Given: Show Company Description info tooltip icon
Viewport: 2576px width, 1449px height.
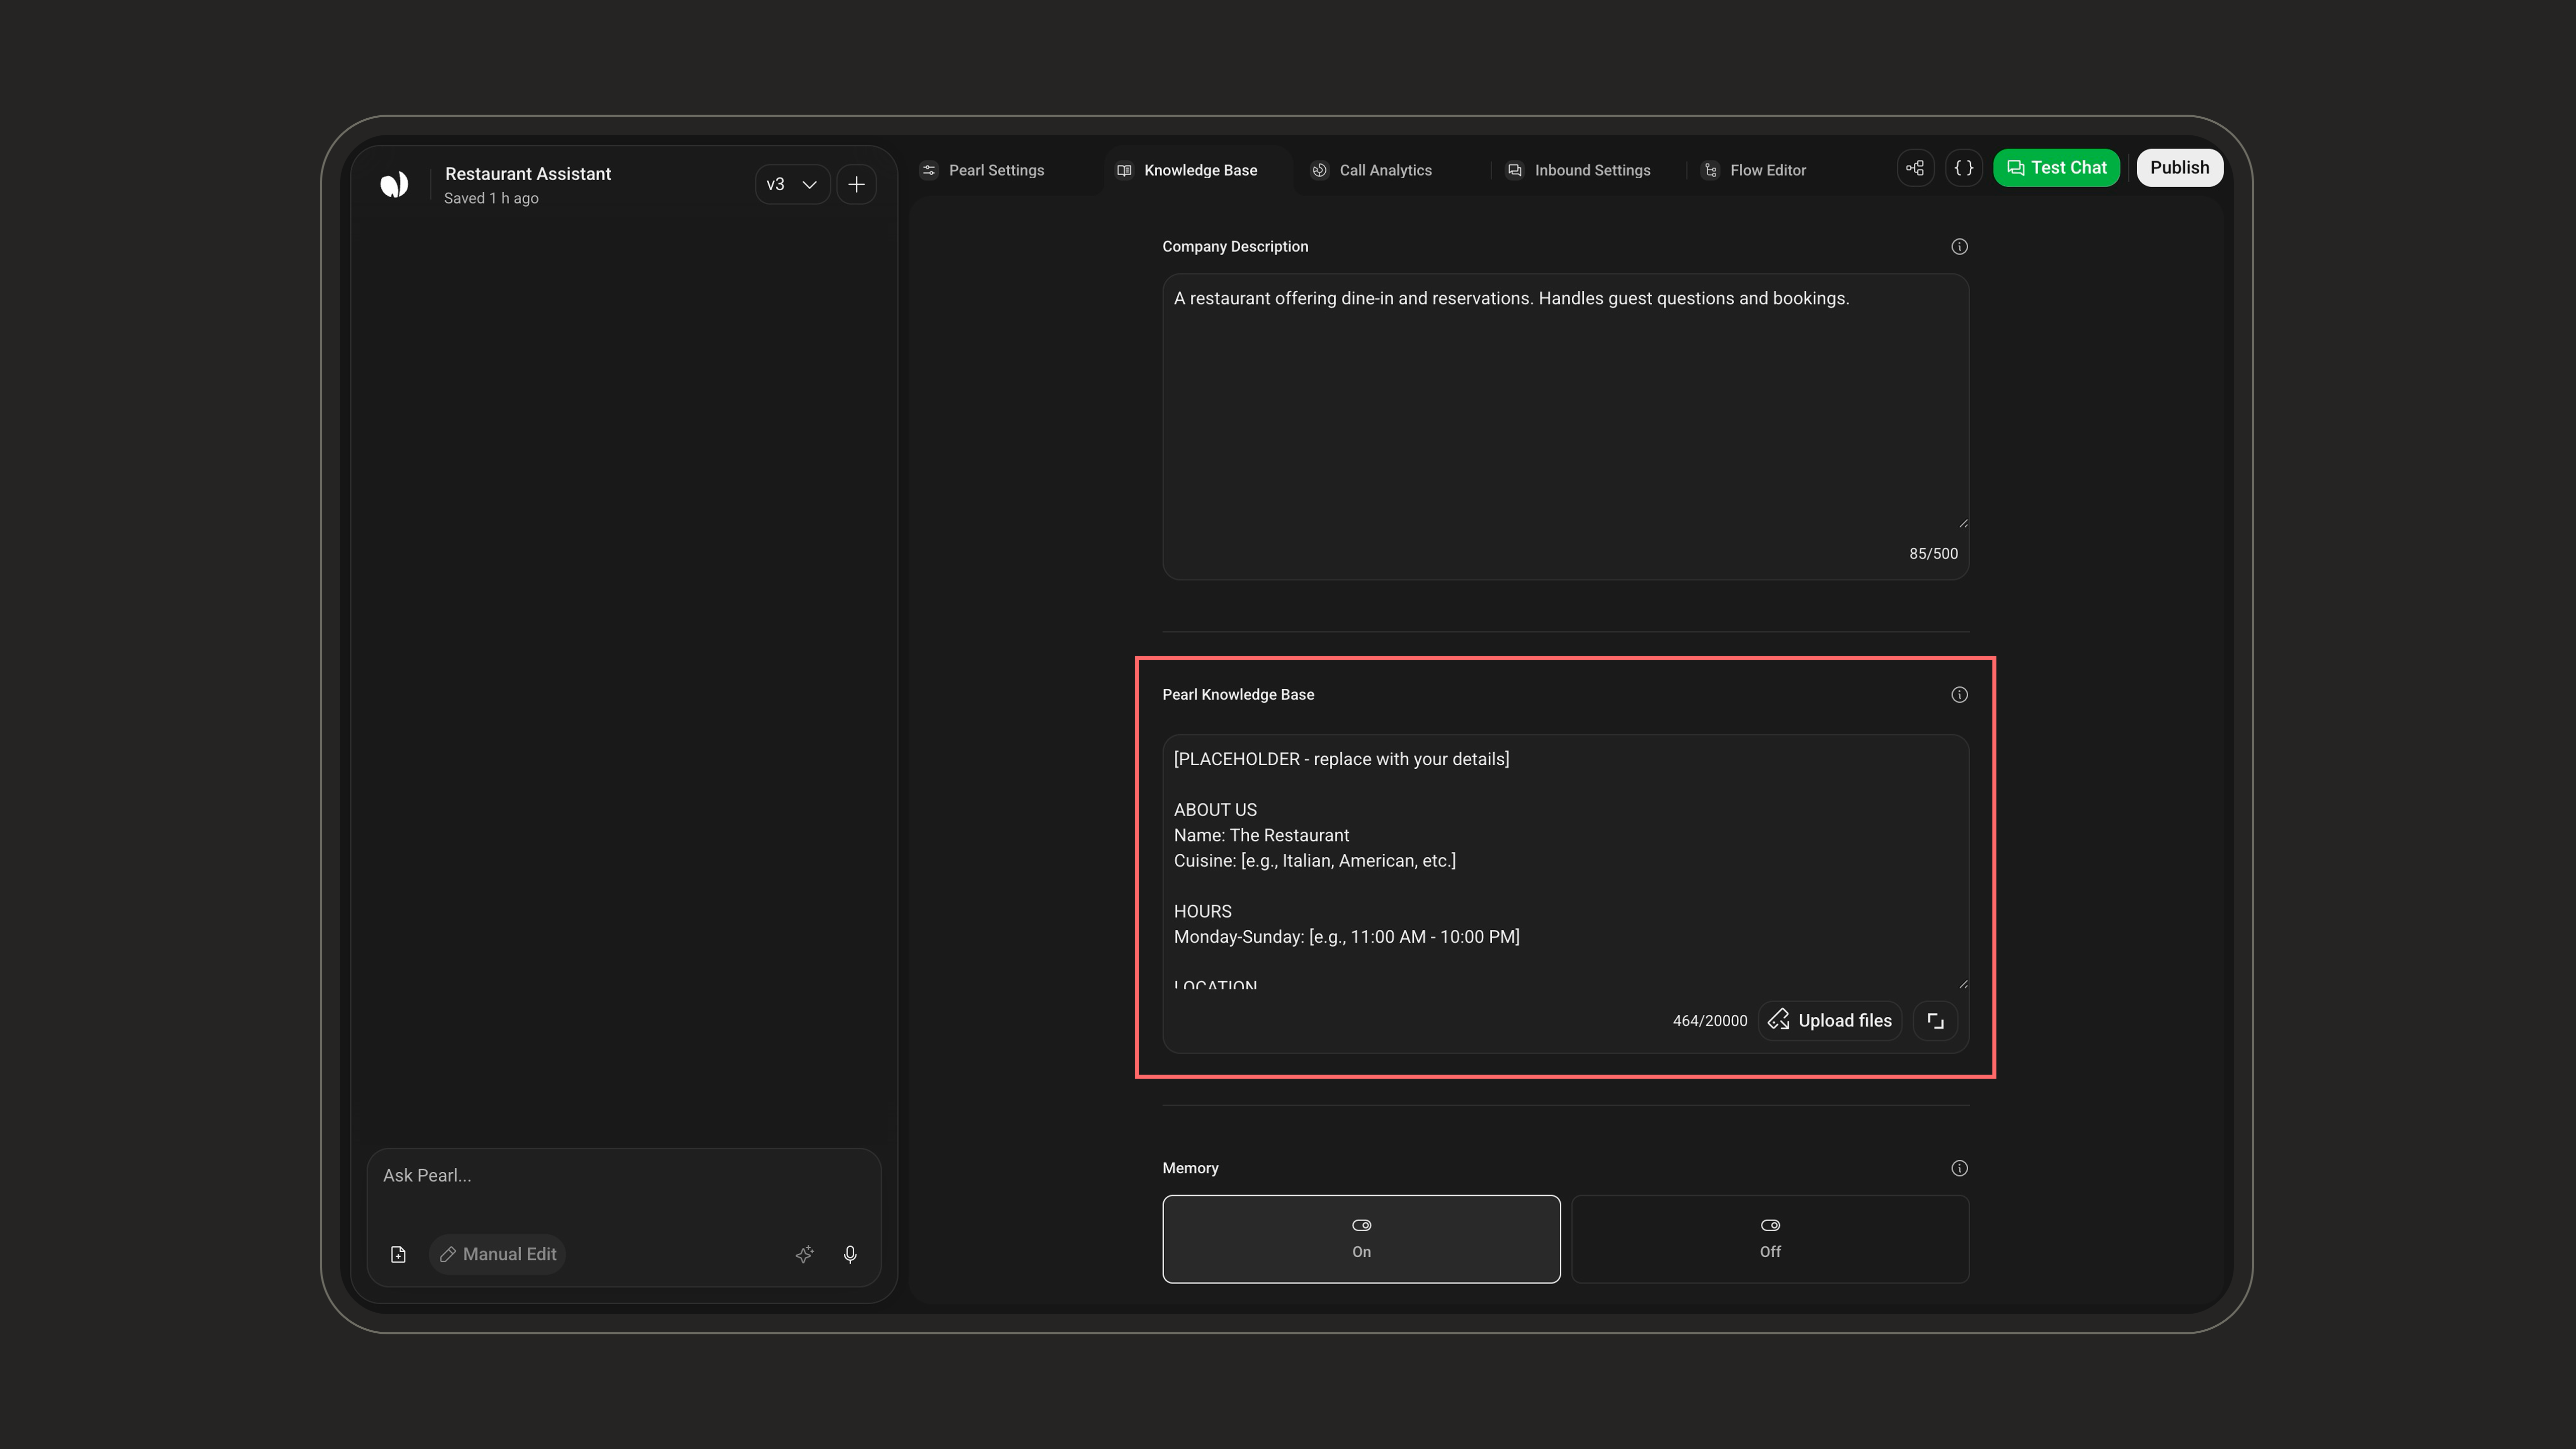Looking at the screenshot, I should pyautogui.click(x=1959, y=247).
